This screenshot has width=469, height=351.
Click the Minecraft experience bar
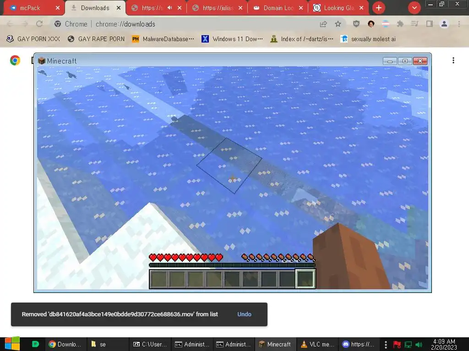[232, 265]
